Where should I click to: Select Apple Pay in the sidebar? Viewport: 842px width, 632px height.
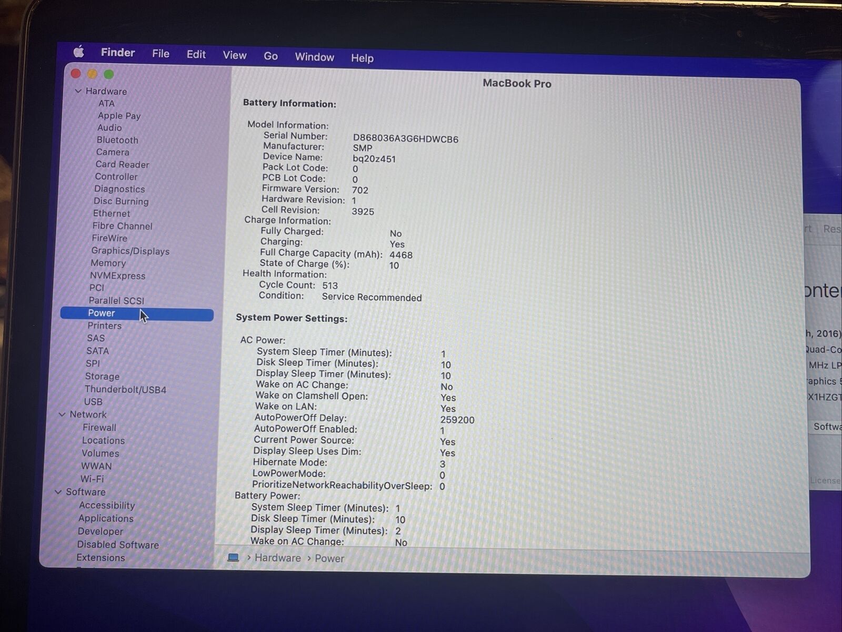click(119, 116)
